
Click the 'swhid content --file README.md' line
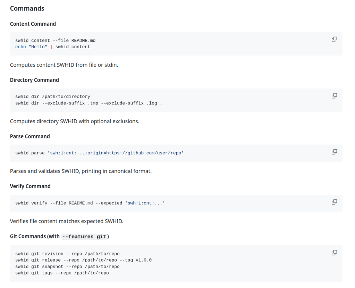point(55,41)
